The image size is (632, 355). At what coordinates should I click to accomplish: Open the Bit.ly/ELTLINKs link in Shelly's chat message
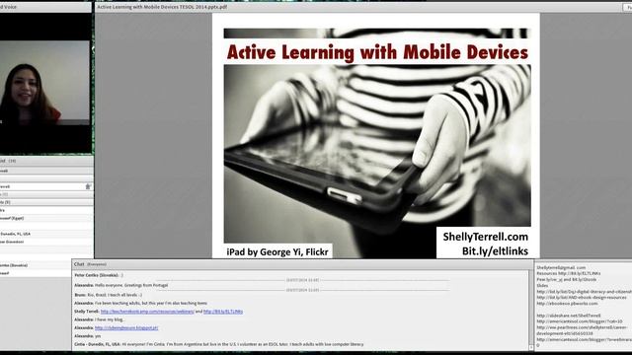point(223,312)
